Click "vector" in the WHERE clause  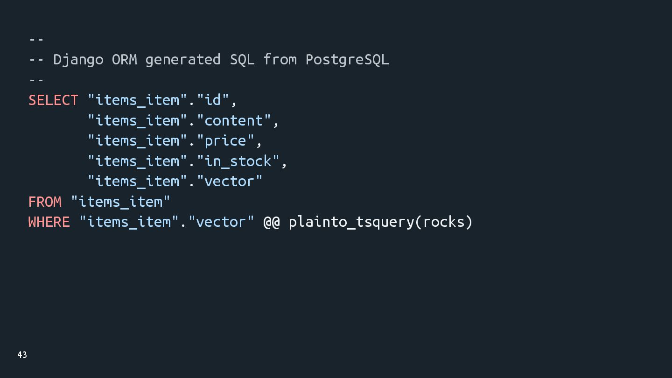pos(221,222)
